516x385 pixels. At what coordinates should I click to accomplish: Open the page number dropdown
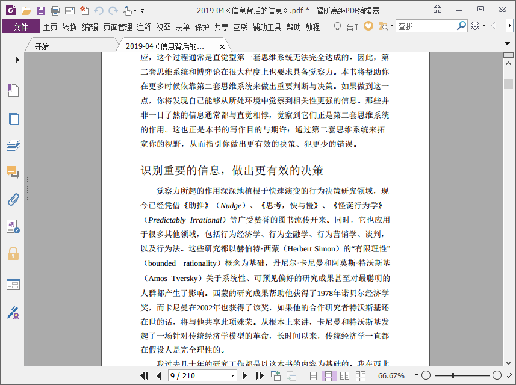[232, 375]
